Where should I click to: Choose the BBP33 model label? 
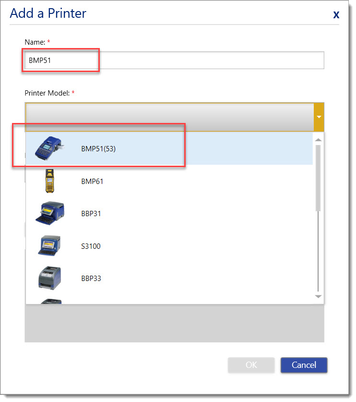click(91, 279)
